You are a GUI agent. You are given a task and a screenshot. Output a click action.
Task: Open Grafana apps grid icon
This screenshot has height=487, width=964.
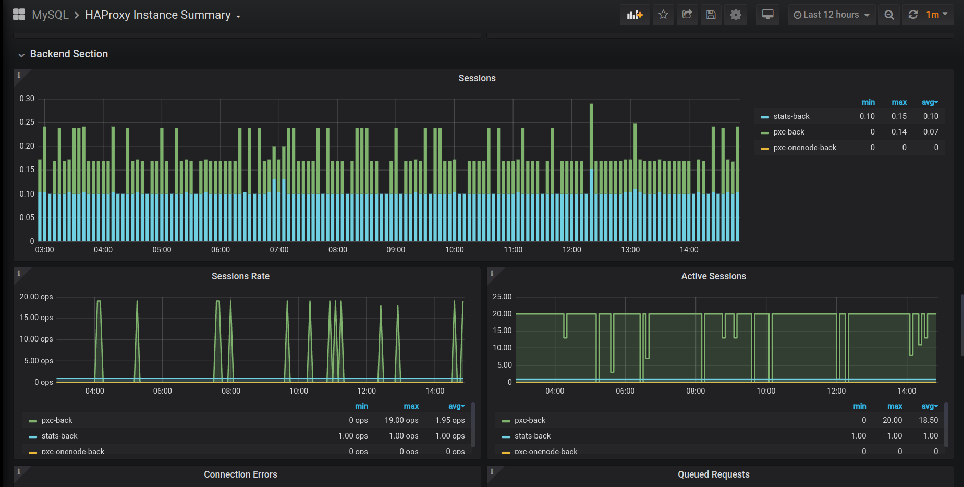click(x=19, y=15)
